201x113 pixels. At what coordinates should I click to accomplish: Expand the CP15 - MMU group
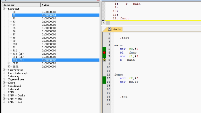pyautogui.click(x=4, y=99)
